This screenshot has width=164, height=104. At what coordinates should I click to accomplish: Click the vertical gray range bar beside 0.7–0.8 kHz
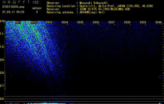(5, 80)
